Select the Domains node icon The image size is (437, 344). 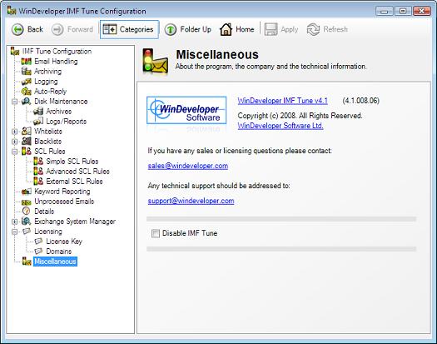38,252
